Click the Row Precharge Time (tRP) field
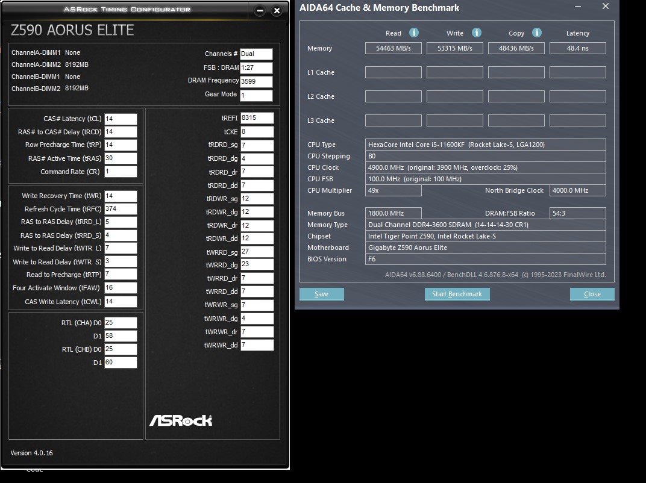Screen dimensions: 646x483 (x=121, y=145)
